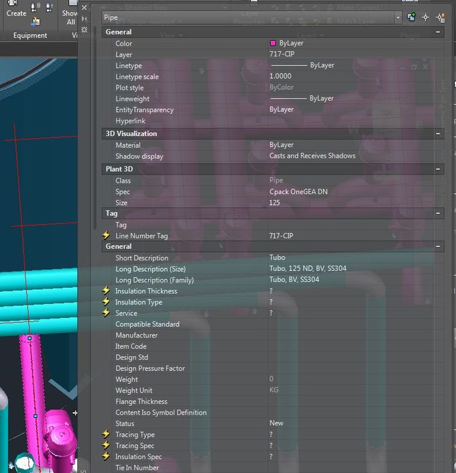The height and width of the screenshot is (473, 456).
Task: Click the Plot style ByColor value
Action: [282, 87]
